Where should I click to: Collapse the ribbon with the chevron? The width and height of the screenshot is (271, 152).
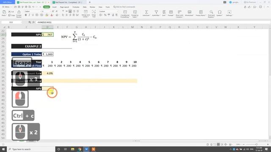(268, 7)
